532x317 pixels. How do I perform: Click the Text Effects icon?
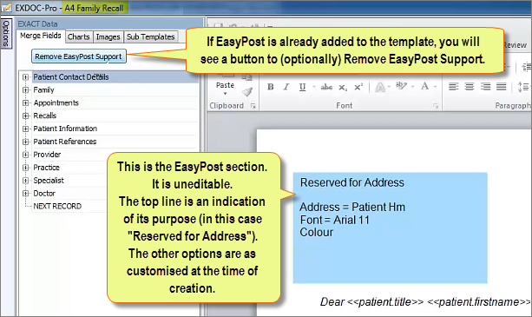380,88
